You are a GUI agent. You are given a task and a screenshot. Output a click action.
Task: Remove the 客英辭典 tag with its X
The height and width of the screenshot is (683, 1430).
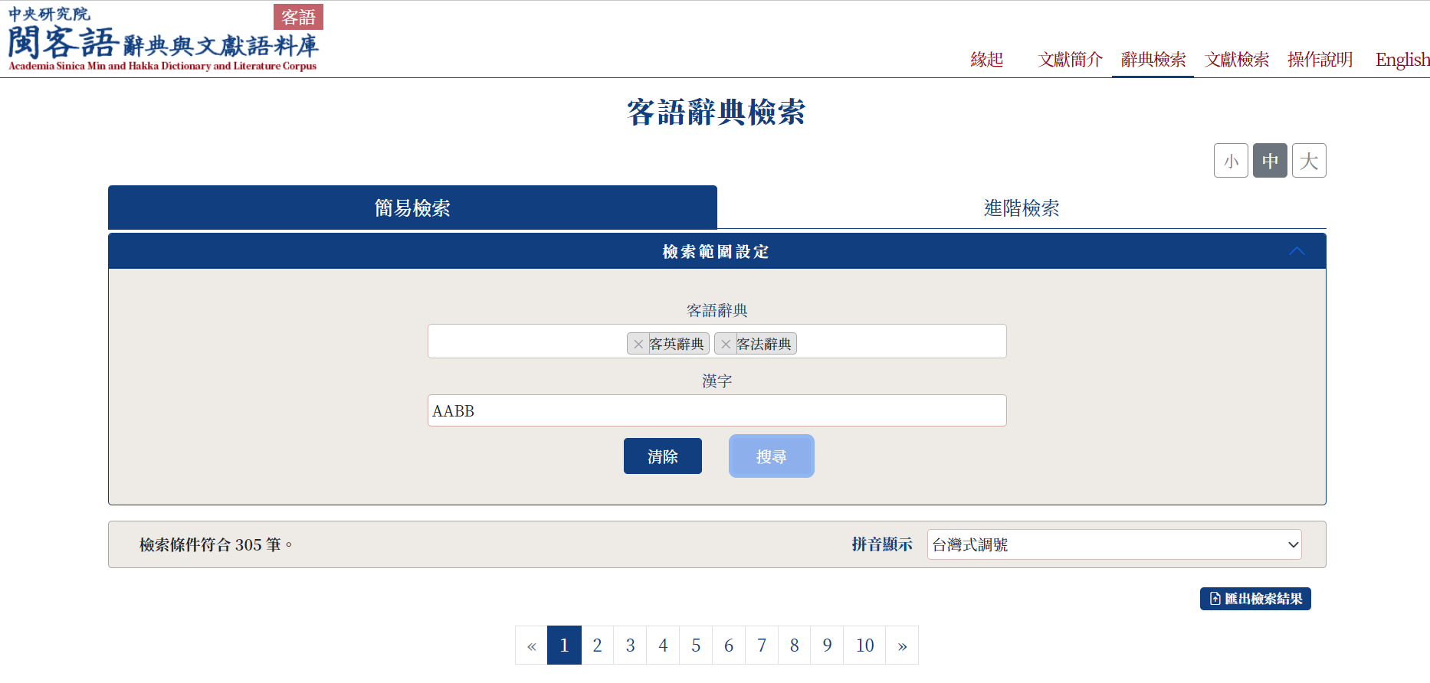click(638, 344)
